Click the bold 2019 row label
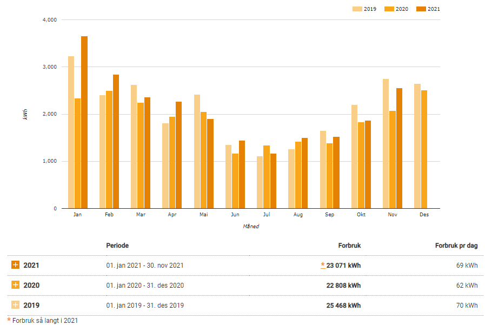This screenshot has height=325, width=485. point(31,306)
